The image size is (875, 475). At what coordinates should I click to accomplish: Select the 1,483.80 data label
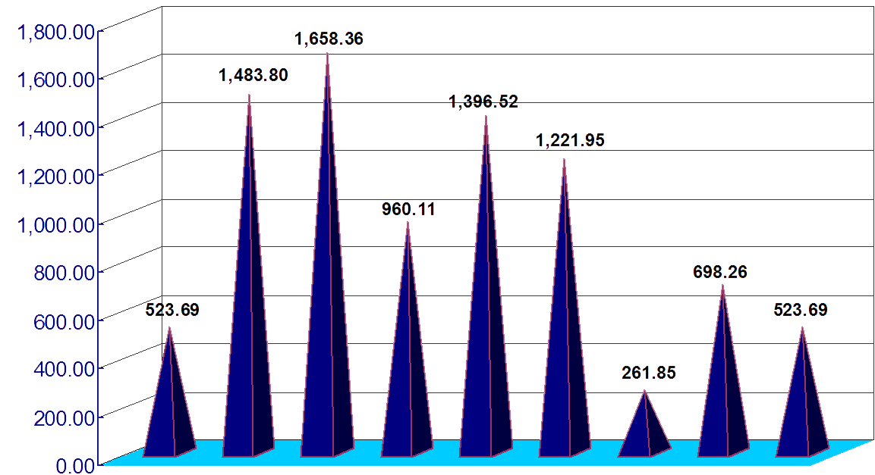coord(253,75)
